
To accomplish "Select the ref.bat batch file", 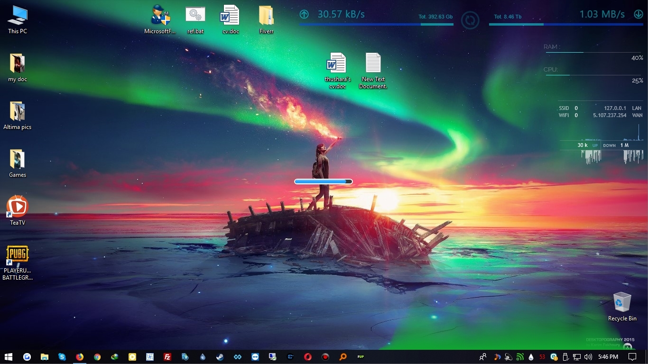I will click(x=195, y=20).
